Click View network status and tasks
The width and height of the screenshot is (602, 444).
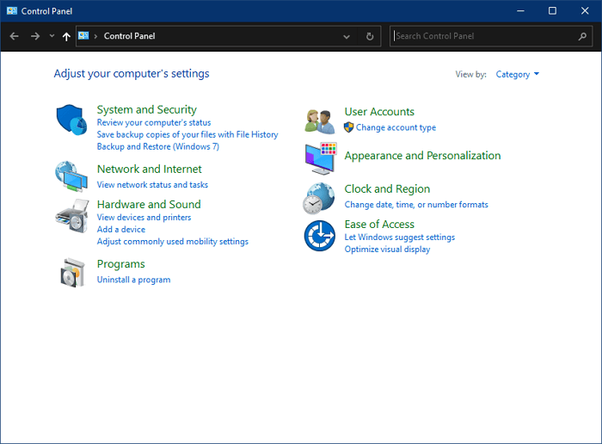coord(152,185)
